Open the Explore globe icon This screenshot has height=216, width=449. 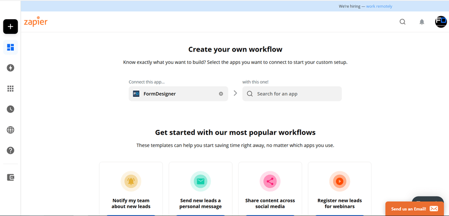tap(10, 130)
